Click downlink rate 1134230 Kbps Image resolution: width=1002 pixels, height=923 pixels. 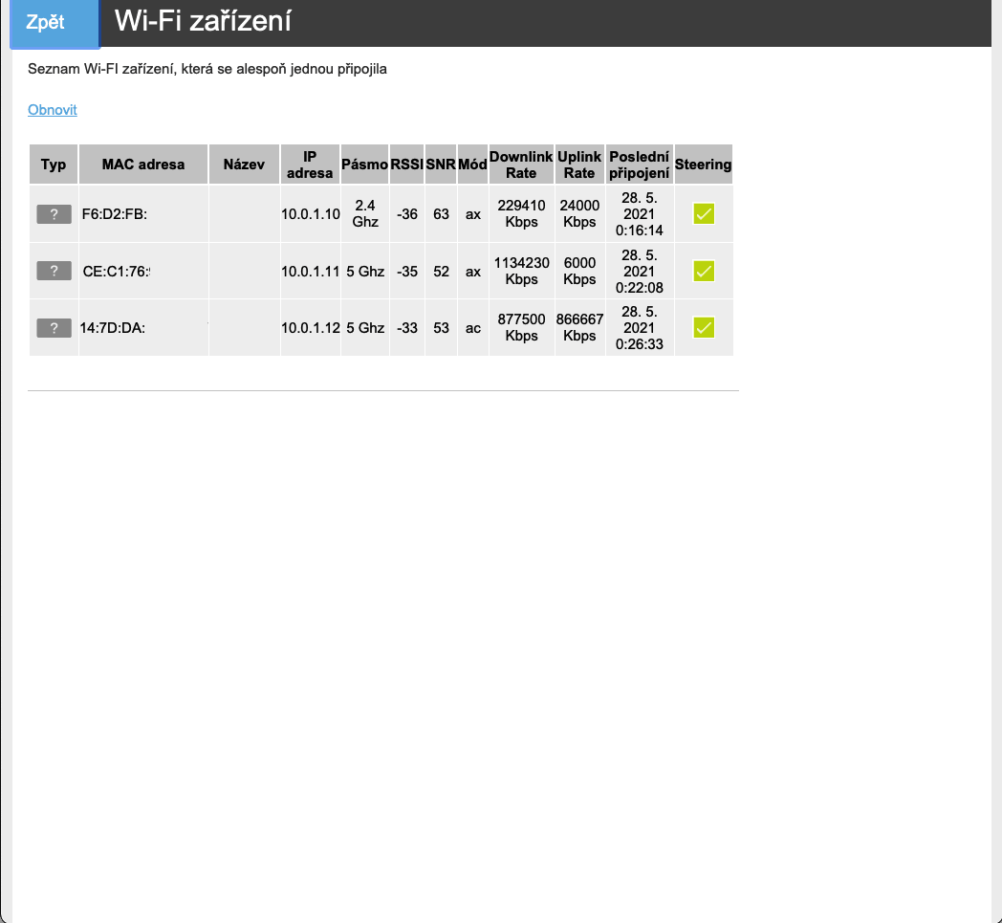click(521, 271)
